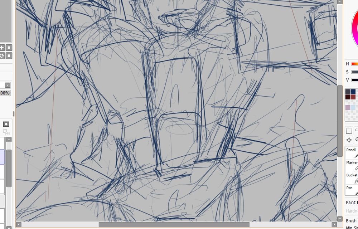
Task: Activate the rectangular selection tool
Action: pyautogui.click(x=349, y=131)
